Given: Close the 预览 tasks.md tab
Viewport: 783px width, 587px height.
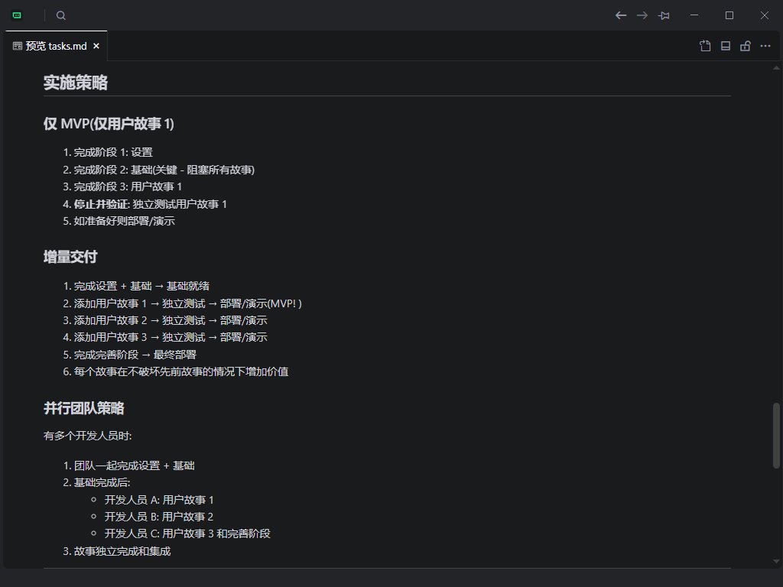Looking at the screenshot, I should click(96, 46).
